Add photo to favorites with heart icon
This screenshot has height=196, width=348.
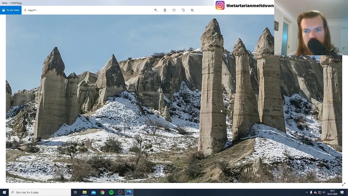pyautogui.click(x=174, y=10)
